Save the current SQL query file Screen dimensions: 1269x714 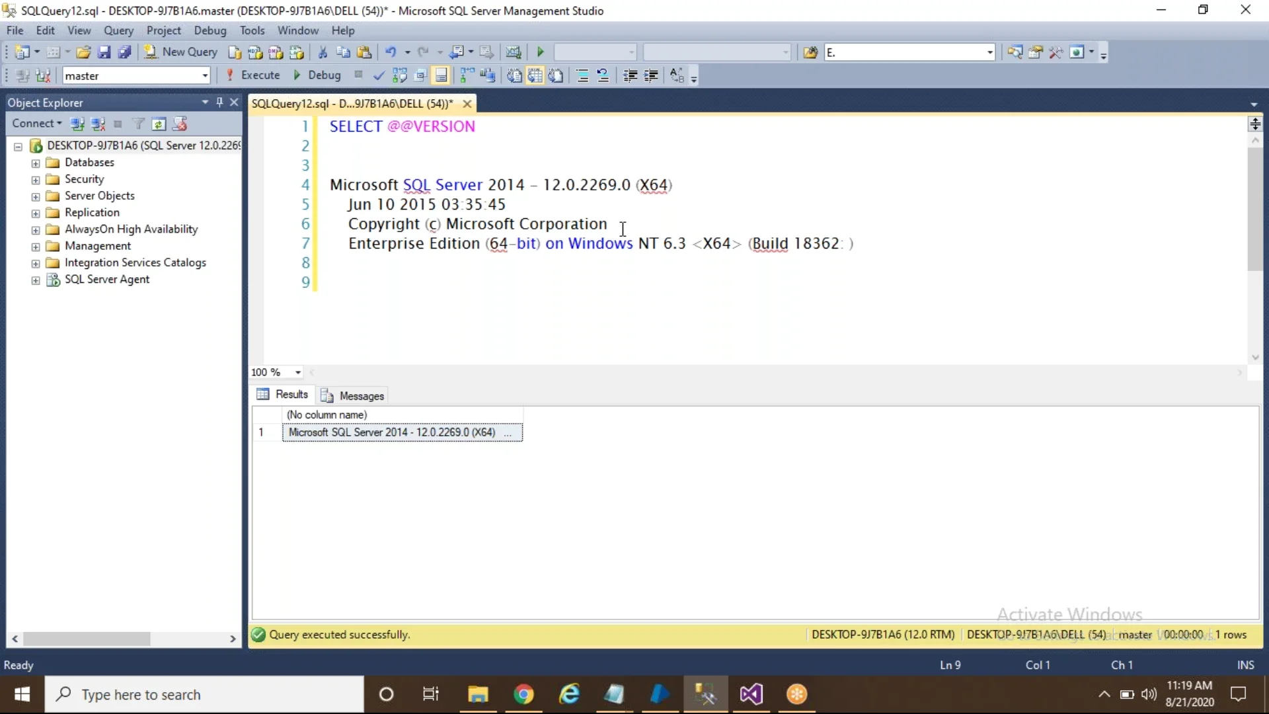click(x=105, y=52)
